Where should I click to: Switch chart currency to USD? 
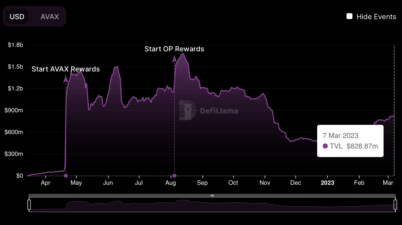pos(17,17)
